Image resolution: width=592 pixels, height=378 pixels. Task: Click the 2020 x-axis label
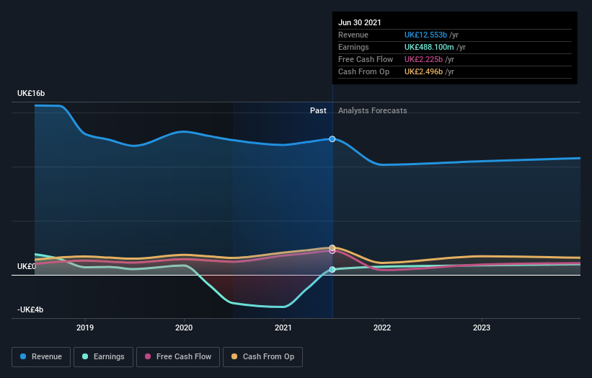pyautogui.click(x=184, y=328)
